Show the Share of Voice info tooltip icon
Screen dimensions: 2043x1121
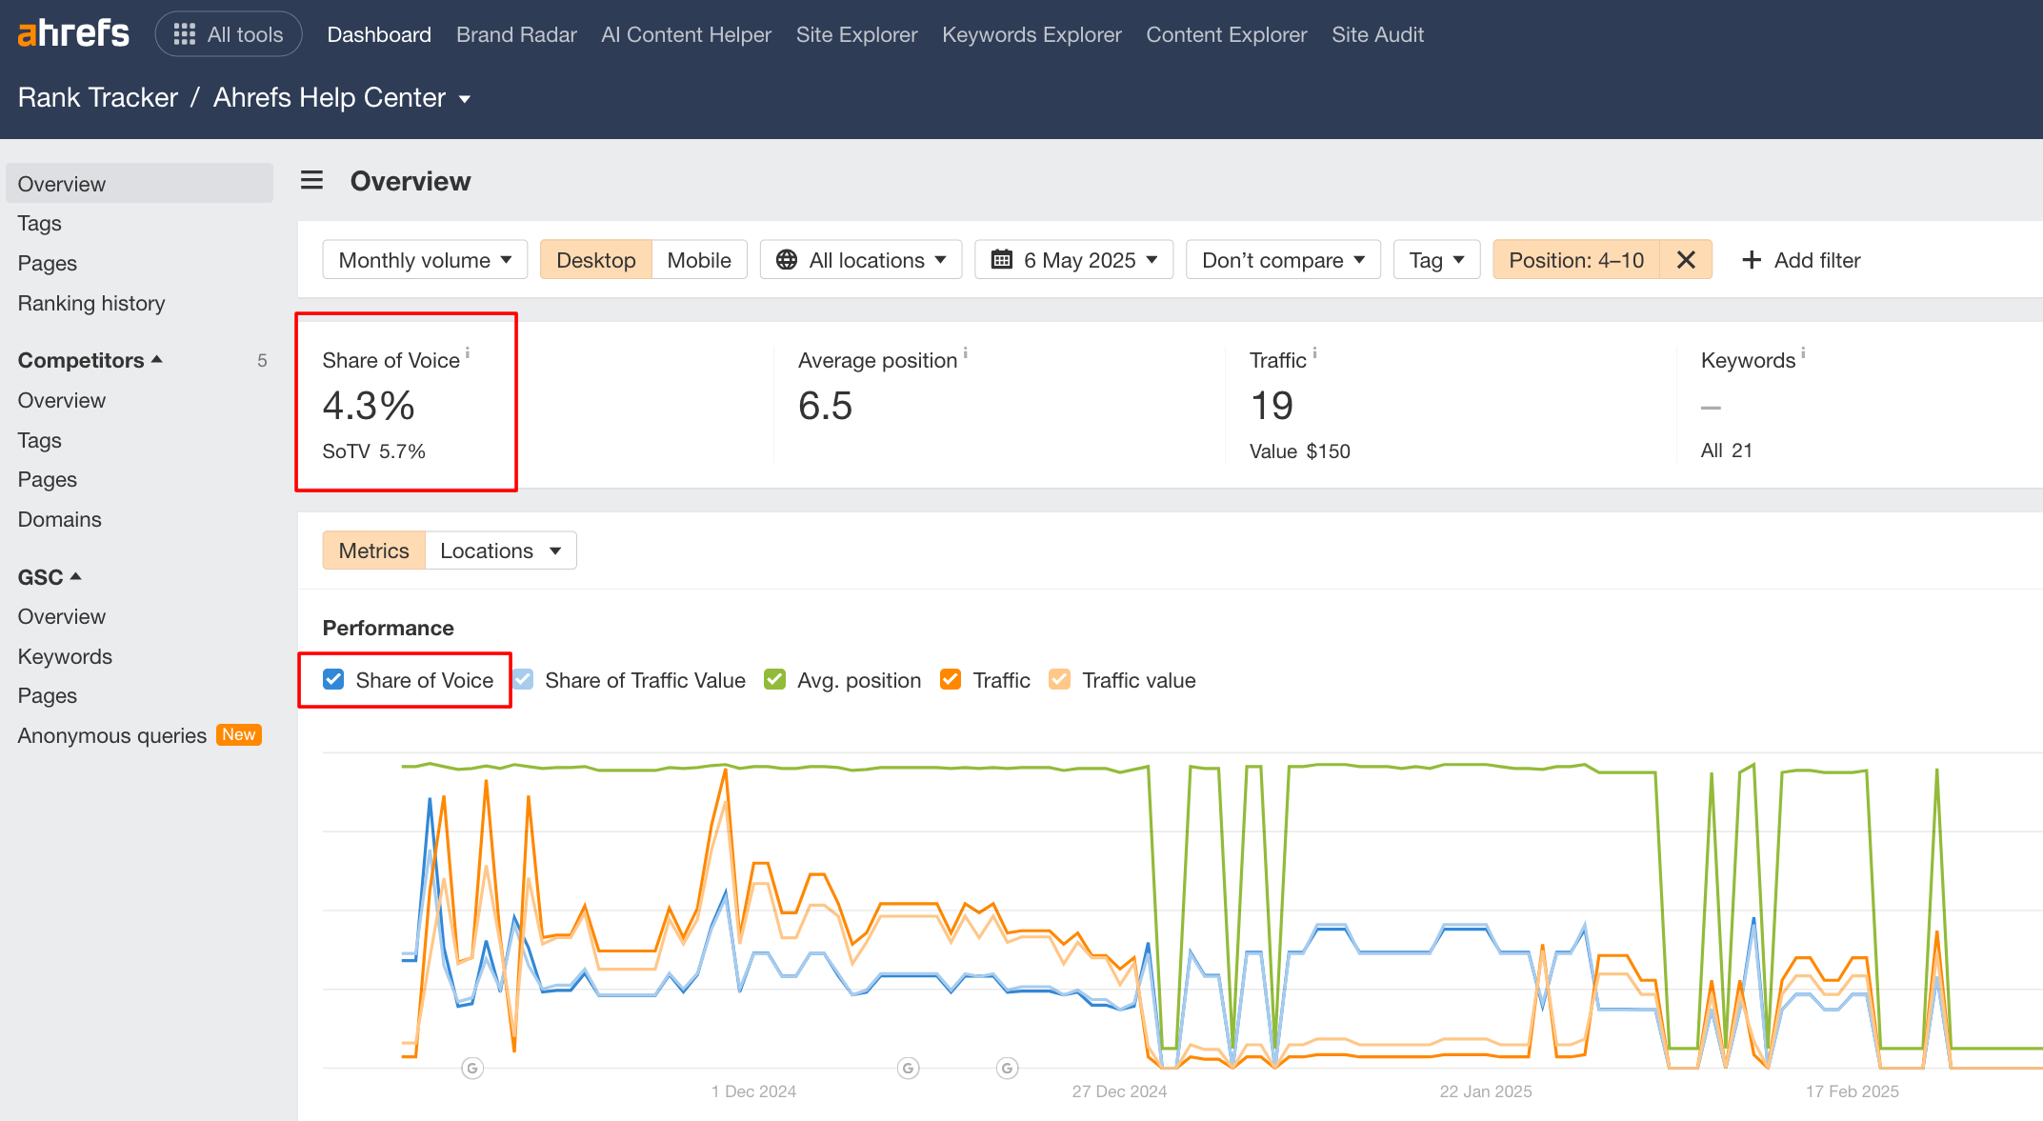click(468, 352)
